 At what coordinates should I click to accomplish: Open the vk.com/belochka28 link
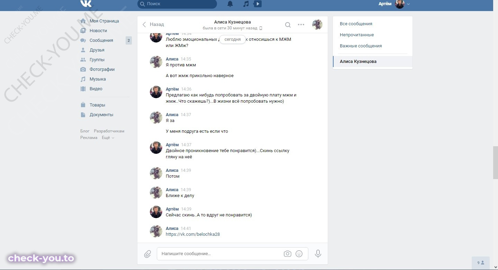pos(193,234)
